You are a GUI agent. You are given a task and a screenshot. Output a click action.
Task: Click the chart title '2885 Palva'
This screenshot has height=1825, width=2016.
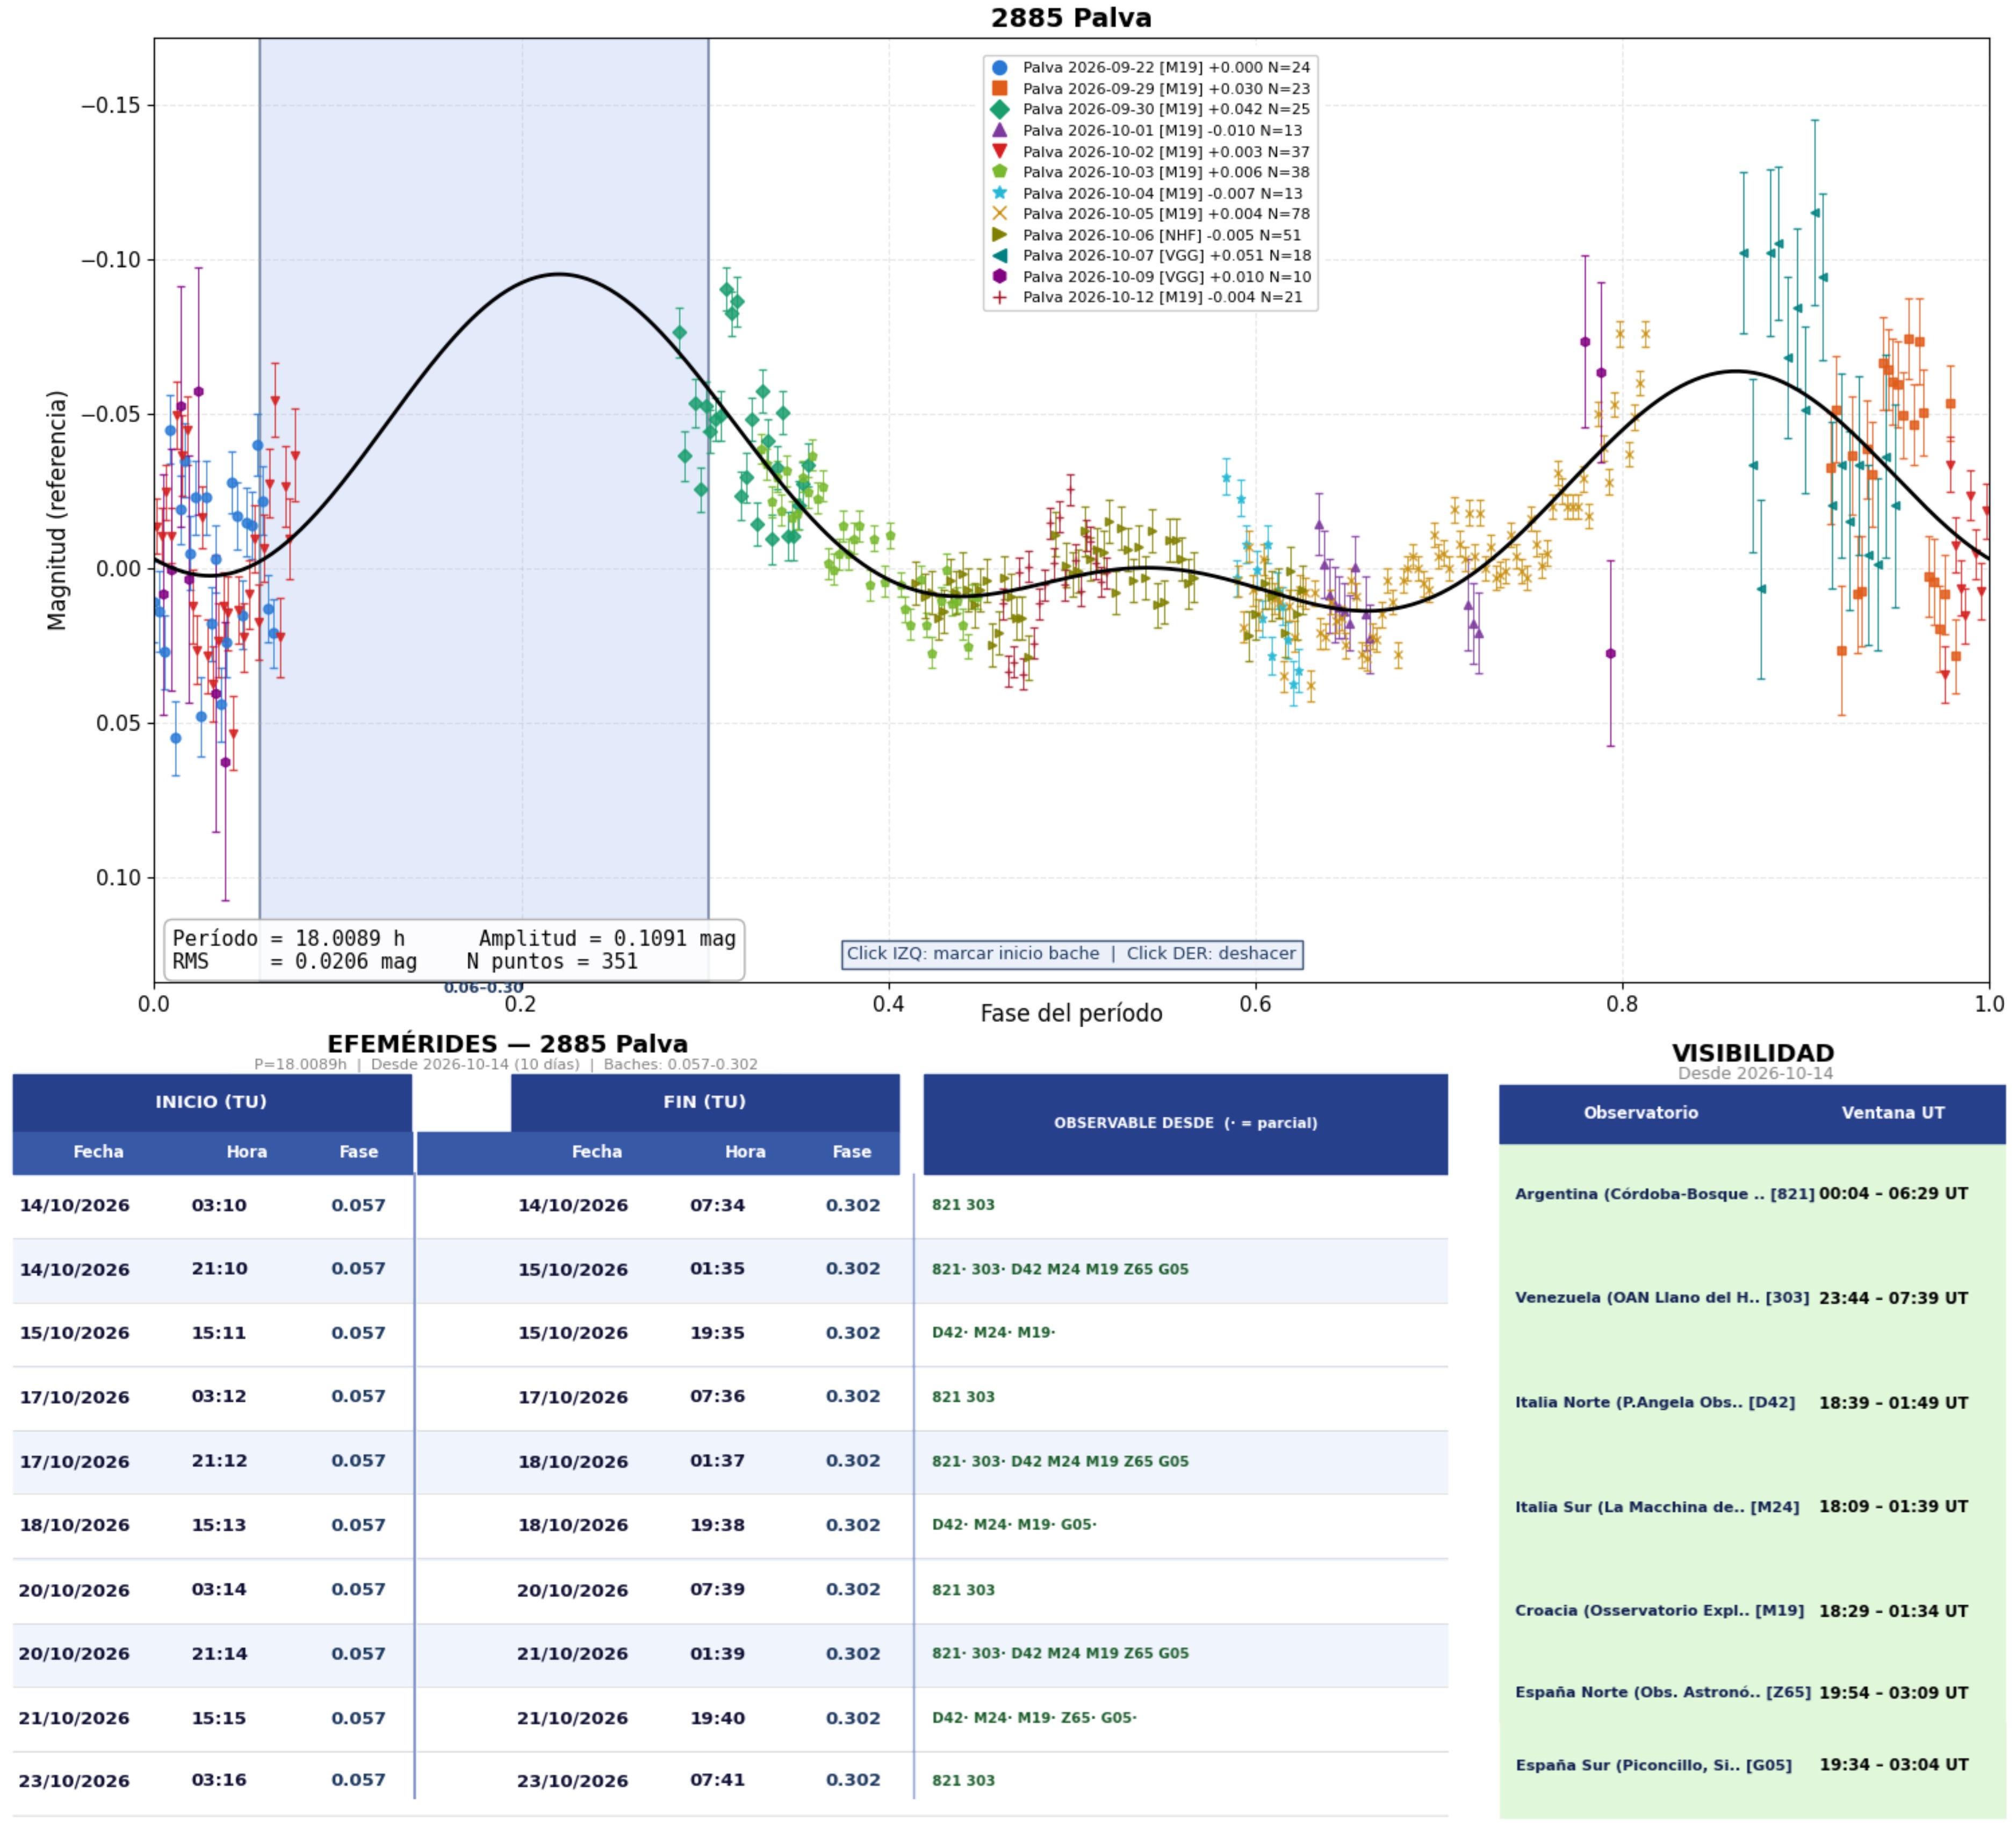[1071, 18]
